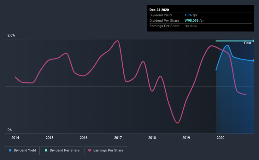The height and width of the screenshot is (160, 259).
Task: Click the blue Dividend Yield legend dot
Action: (10, 150)
